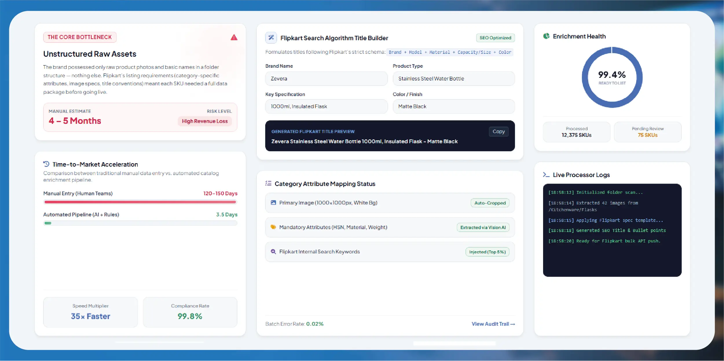
Task: Click the 'Generated SEO Title & Bullet points' log line
Action: coord(607,231)
